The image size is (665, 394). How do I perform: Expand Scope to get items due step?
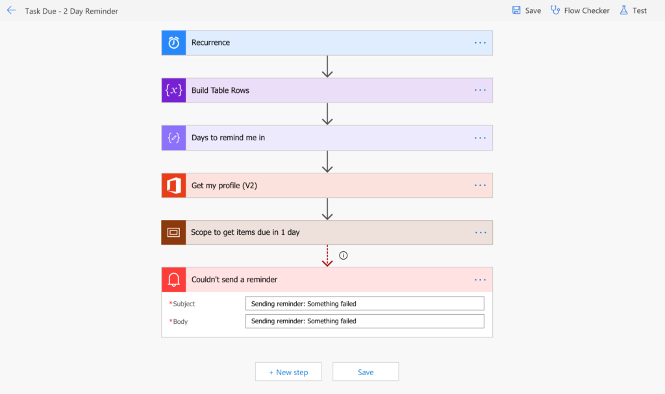327,232
